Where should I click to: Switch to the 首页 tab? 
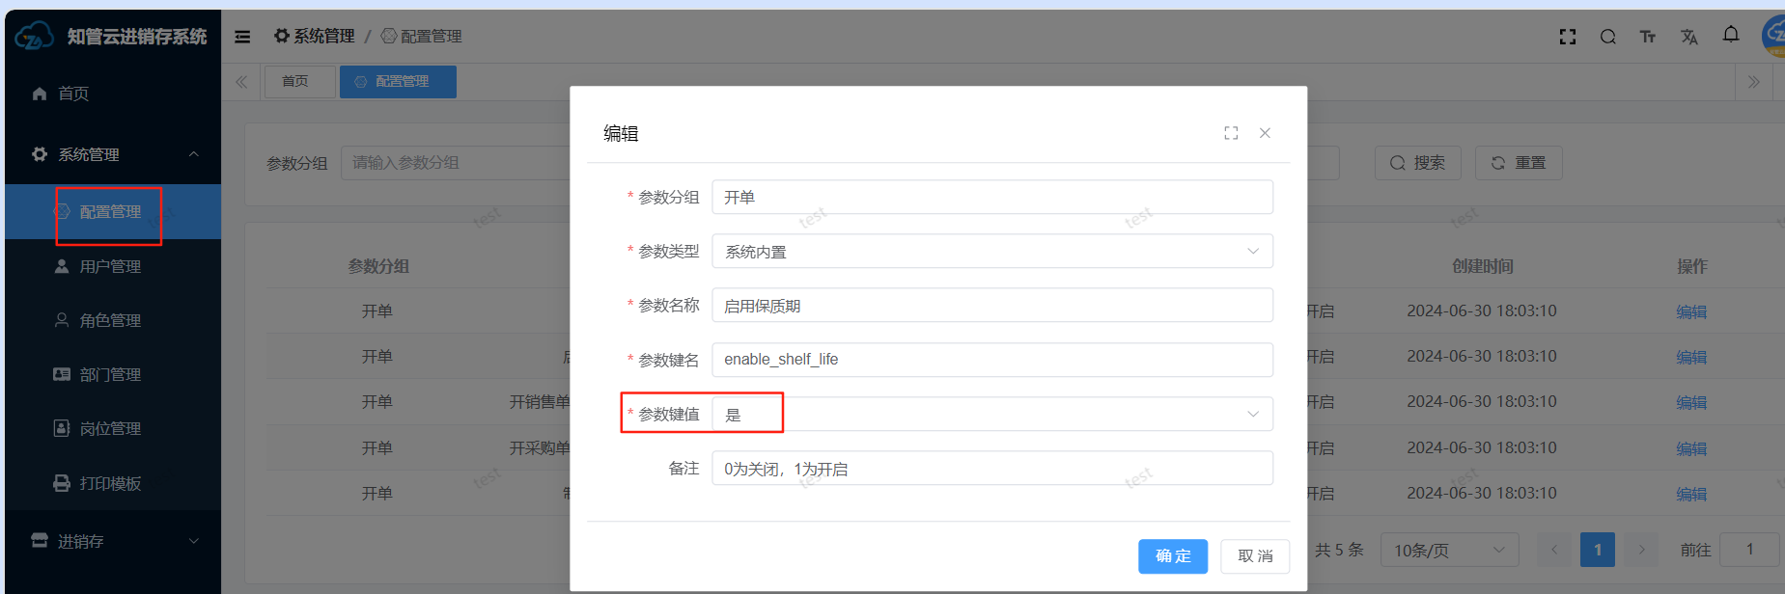[295, 82]
